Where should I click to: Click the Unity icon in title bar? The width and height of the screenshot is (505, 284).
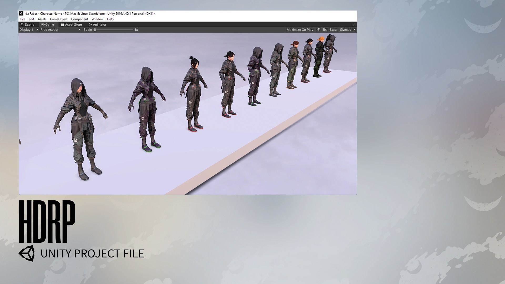point(21,14)
